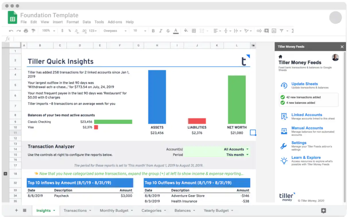The image size is (348, 218).
Task: Open the Add-ons menu
Action: tap(115, 22)
